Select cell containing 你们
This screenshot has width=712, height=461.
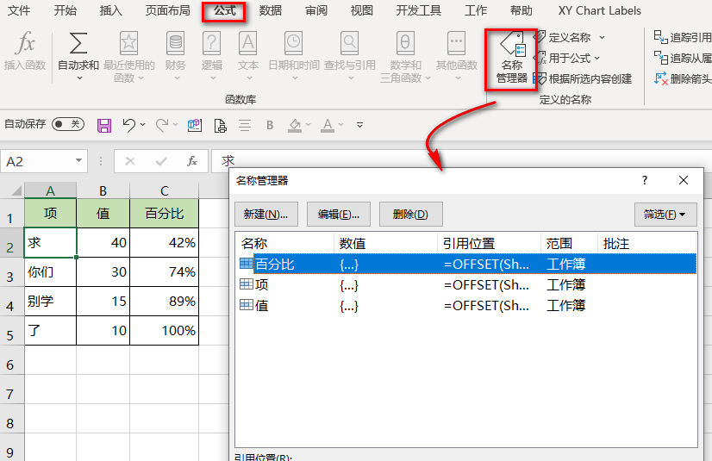click(50, 272)
